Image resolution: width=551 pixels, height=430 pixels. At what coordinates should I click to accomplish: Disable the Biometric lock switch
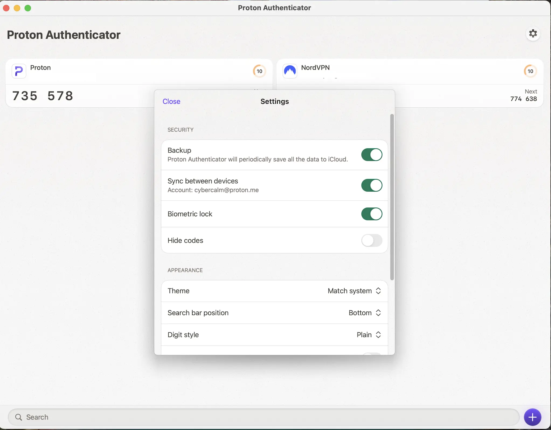[371, 214]
